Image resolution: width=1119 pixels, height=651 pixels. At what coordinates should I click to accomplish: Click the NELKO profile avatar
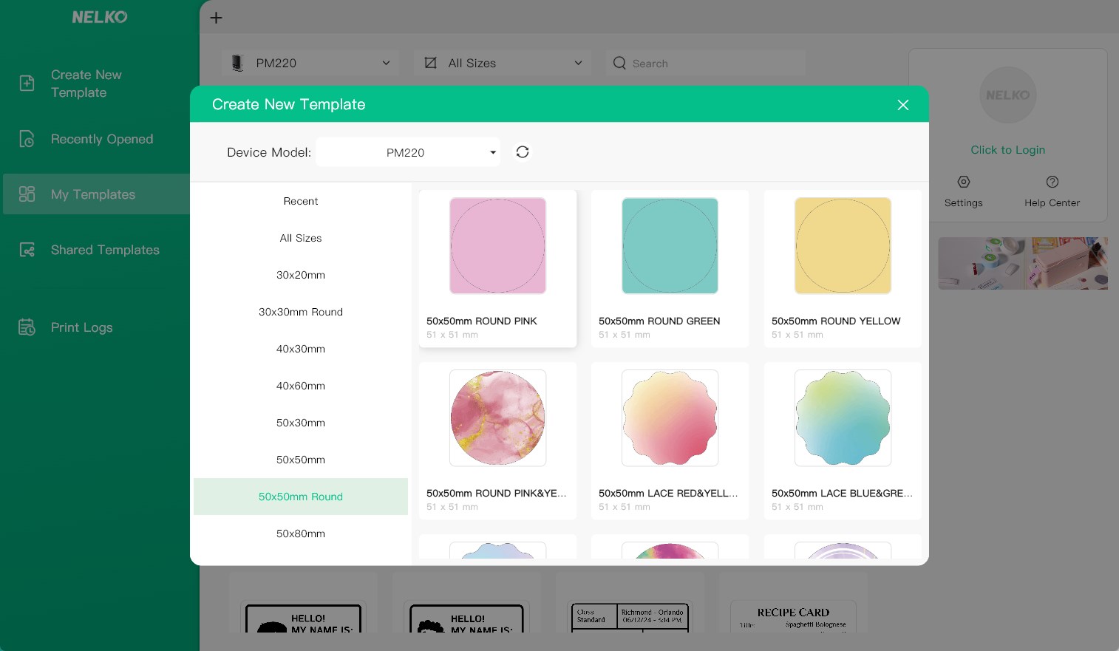pyautogui.click(x=1007, y=95)
